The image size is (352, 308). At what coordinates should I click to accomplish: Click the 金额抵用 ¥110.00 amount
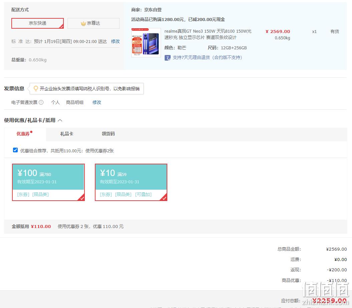click(41, 226)
